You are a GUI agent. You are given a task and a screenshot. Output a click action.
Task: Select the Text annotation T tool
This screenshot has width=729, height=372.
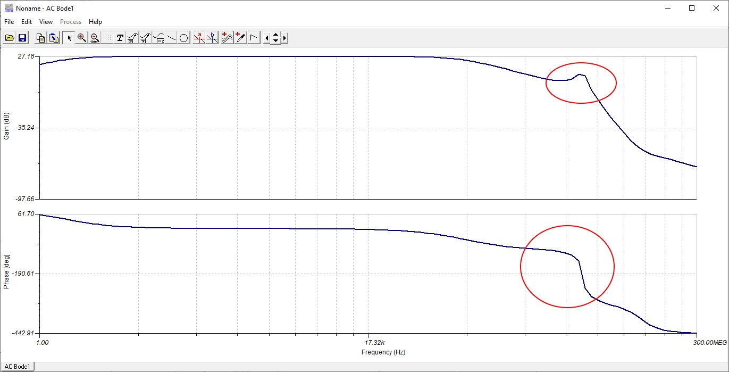pos(120,38)
